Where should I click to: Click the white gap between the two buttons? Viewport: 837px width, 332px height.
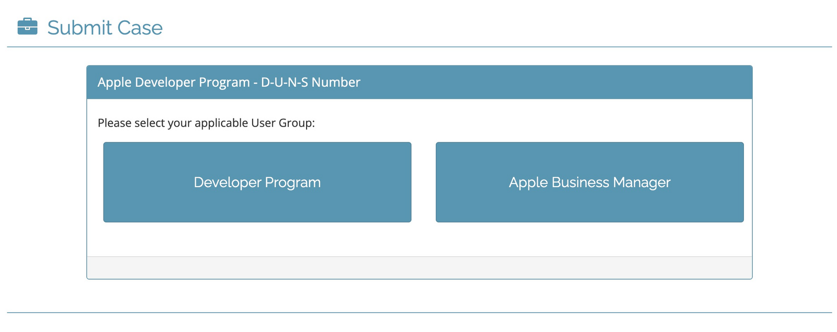point(423,182)
